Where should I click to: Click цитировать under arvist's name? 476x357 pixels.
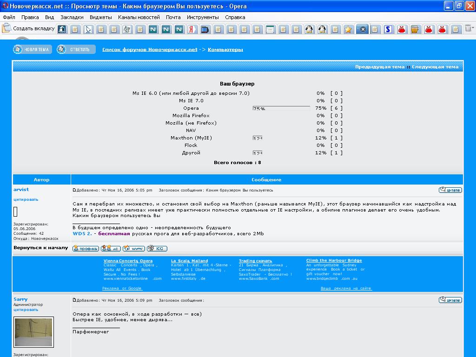[x=26, y=199]
